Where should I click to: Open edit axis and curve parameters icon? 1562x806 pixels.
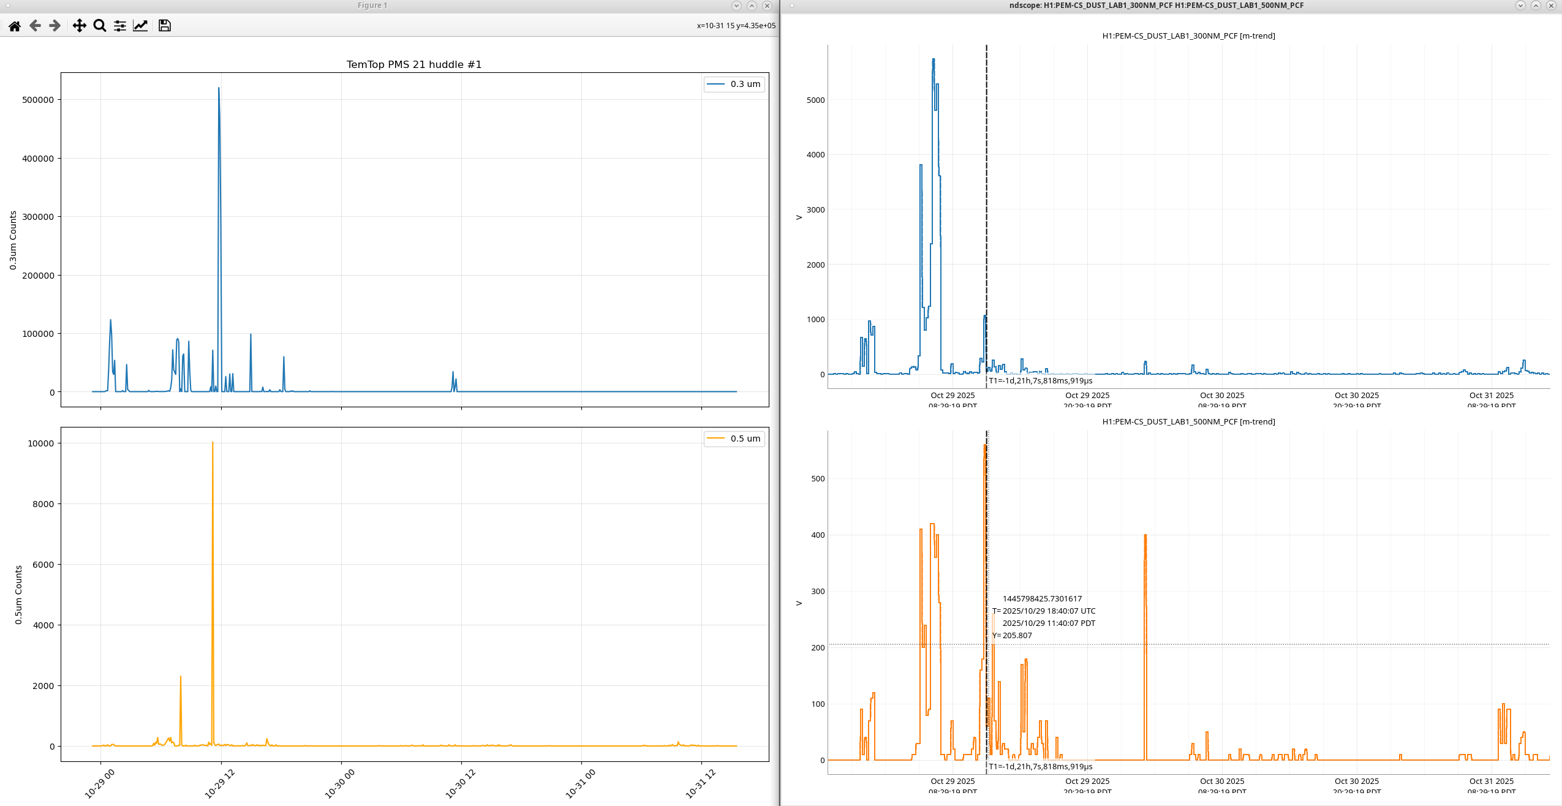[140, 26]
